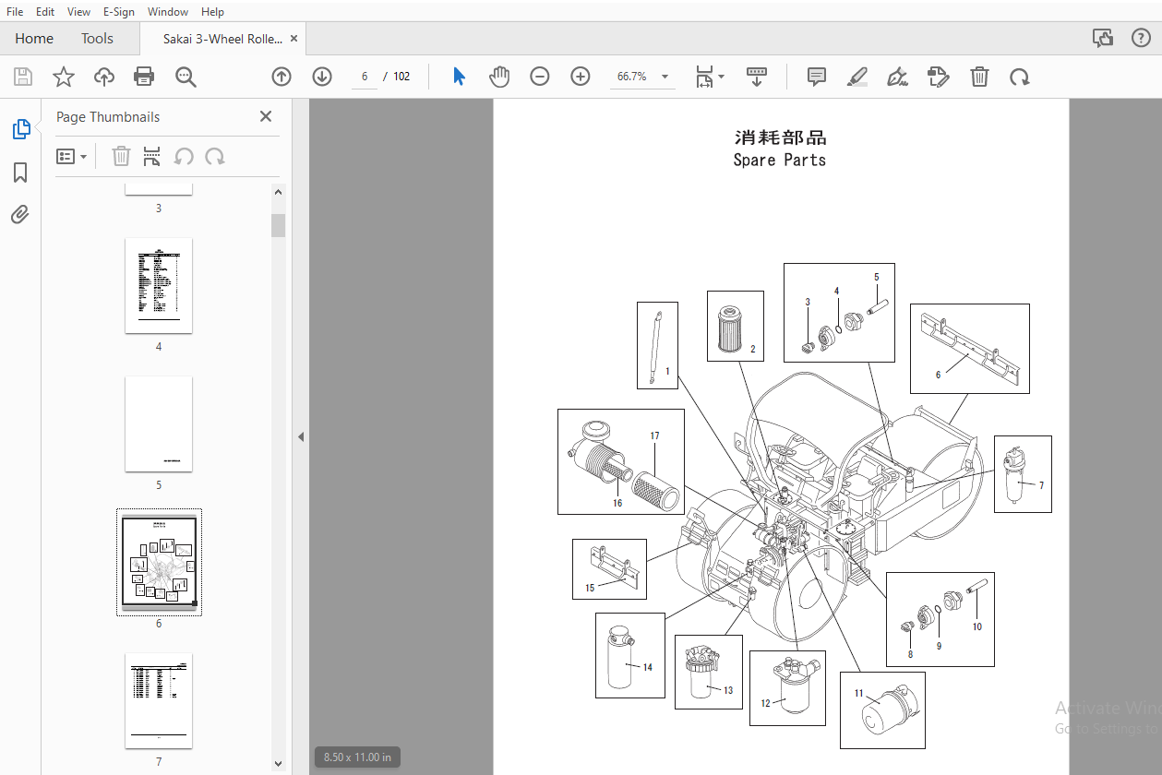
Task: Click thumbnails scrollbar up arrow
Action: pyautogui.click(x=278, y=192)
